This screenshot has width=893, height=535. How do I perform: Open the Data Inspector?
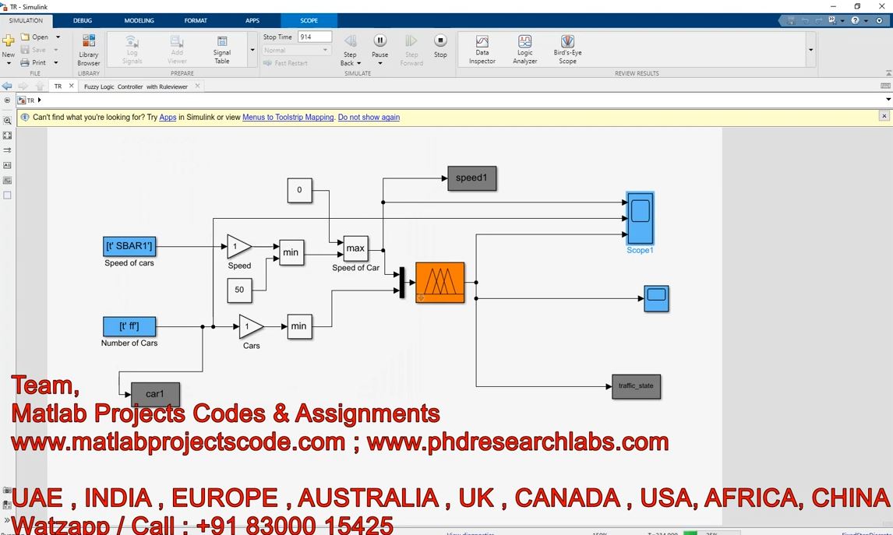point(482,50)
